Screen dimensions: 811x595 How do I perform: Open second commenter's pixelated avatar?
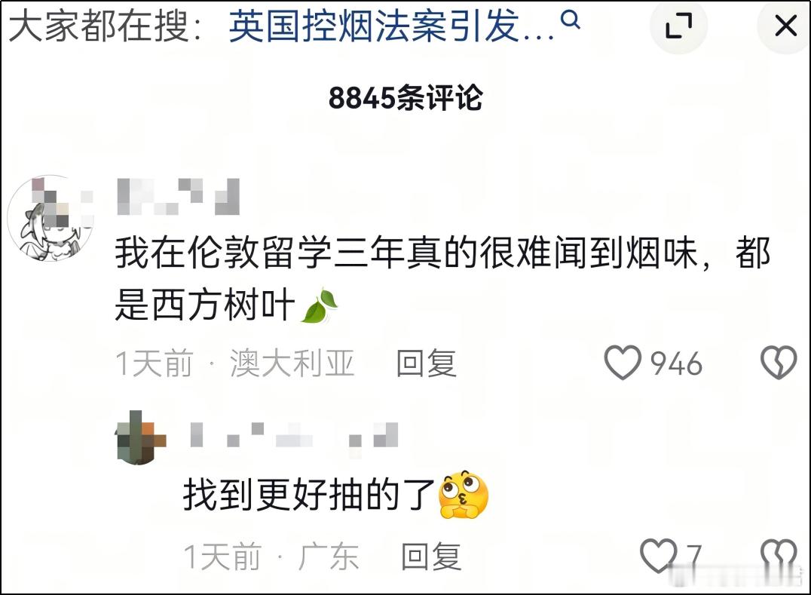tap(141, 437)
